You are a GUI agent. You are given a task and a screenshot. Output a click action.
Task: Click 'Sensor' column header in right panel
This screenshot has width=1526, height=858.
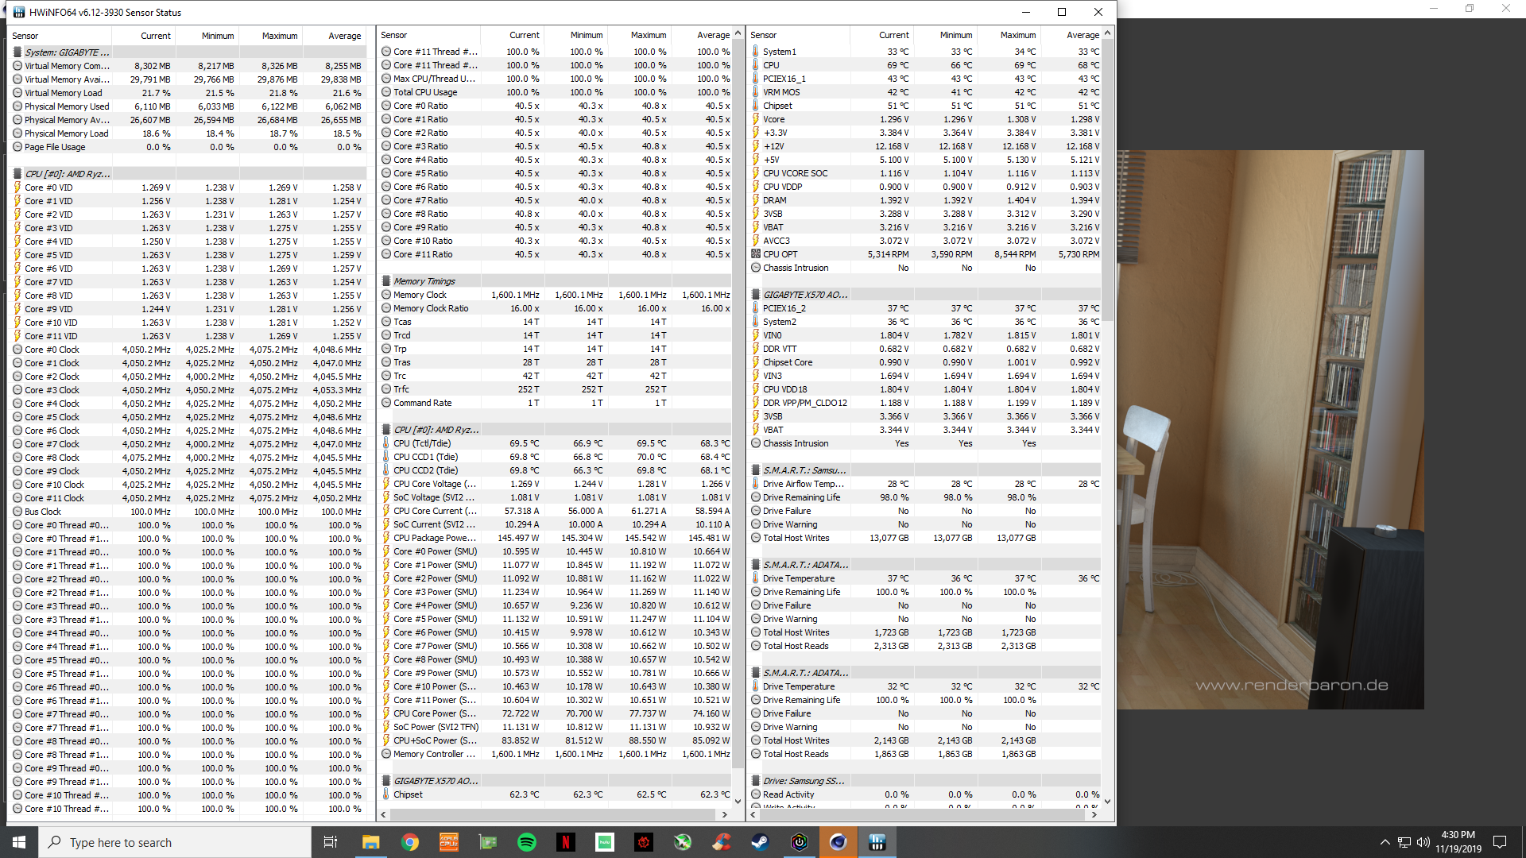tap(799, 35)
